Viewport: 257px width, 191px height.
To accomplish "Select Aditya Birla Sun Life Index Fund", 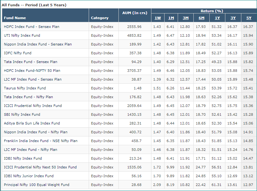I will click(32, 123).
